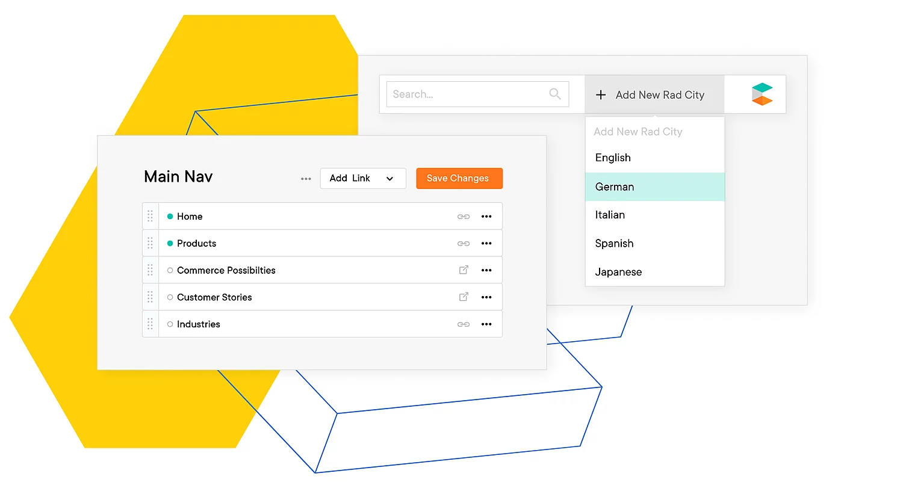Viewport: 903px width, 491px height.
Task: Click the drag handle beside Products
Action: (x=150, y=243)
